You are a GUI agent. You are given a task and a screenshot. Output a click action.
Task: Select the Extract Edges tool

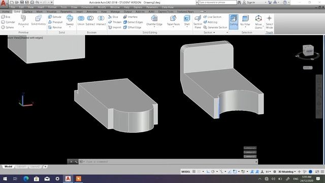click(133, 22)
